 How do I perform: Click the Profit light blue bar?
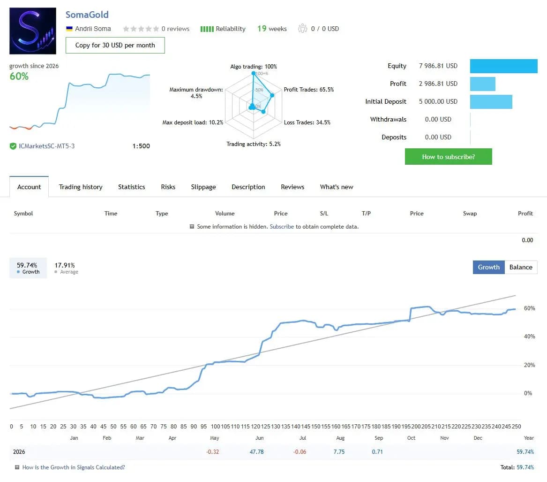(482, 84)
